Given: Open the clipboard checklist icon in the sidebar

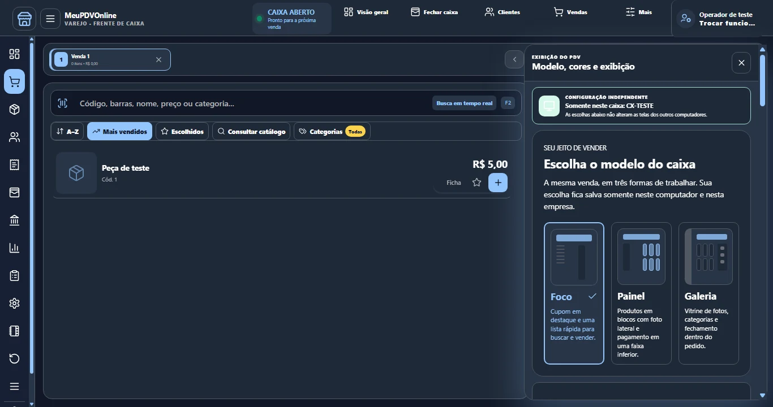Looking at the screenshot, I should pos(15,275).
